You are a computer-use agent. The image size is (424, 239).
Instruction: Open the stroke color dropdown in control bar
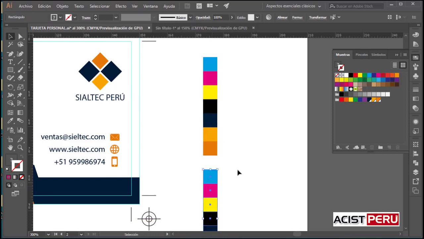pos(75,17)
